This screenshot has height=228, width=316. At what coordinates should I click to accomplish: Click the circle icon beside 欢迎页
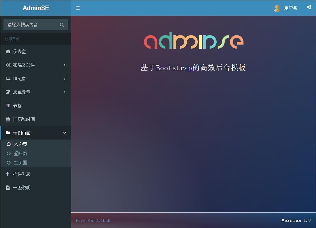[x=8, y=144]
